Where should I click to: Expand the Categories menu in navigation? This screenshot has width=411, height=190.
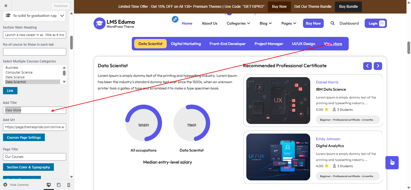[x=238, y=23]
